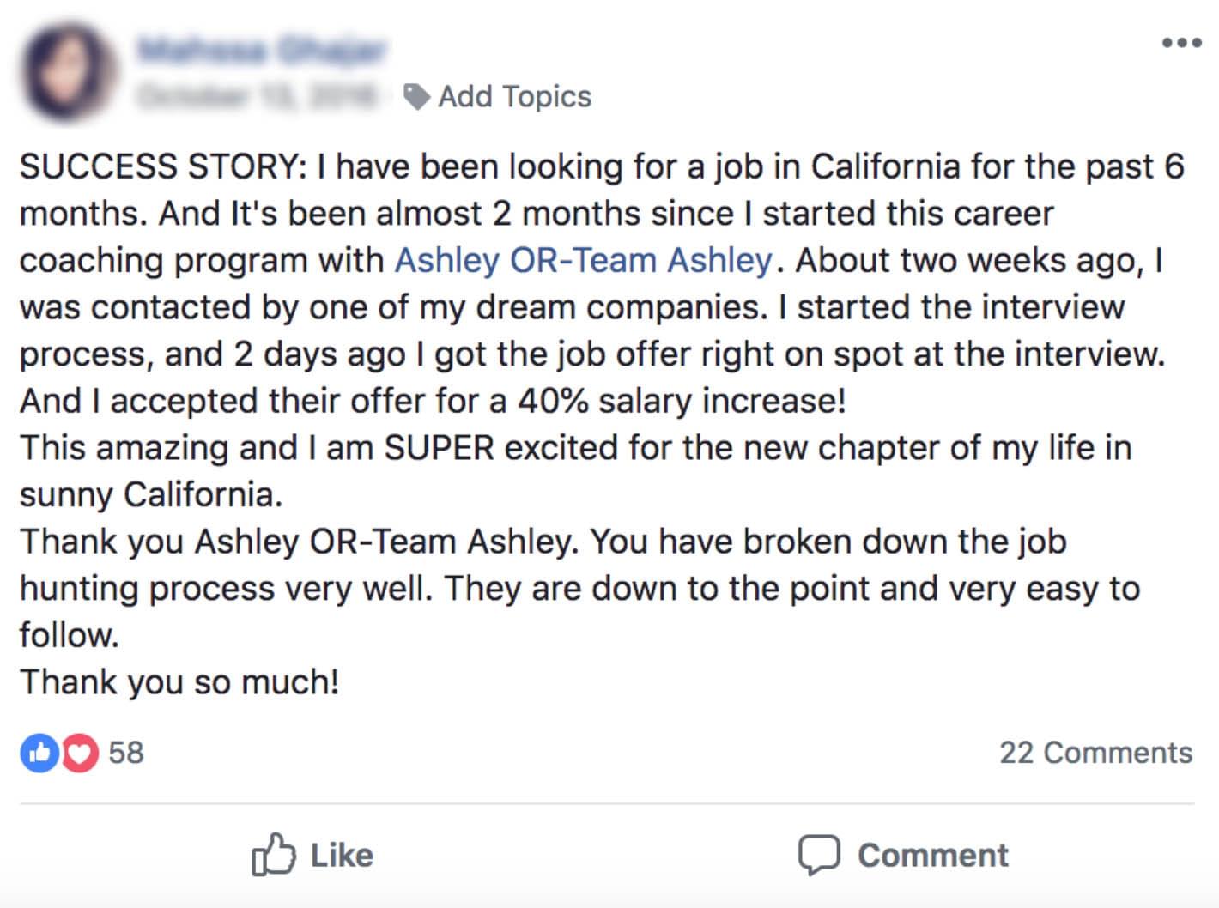Click the red heart reaction icon

click(x=80, y=753)
